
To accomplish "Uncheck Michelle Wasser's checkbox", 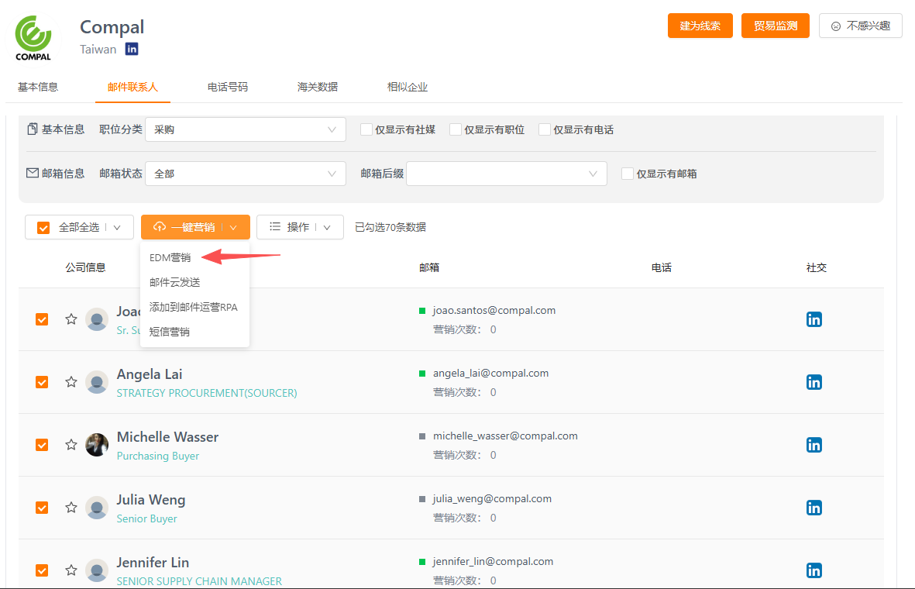I will coord(42,445).
